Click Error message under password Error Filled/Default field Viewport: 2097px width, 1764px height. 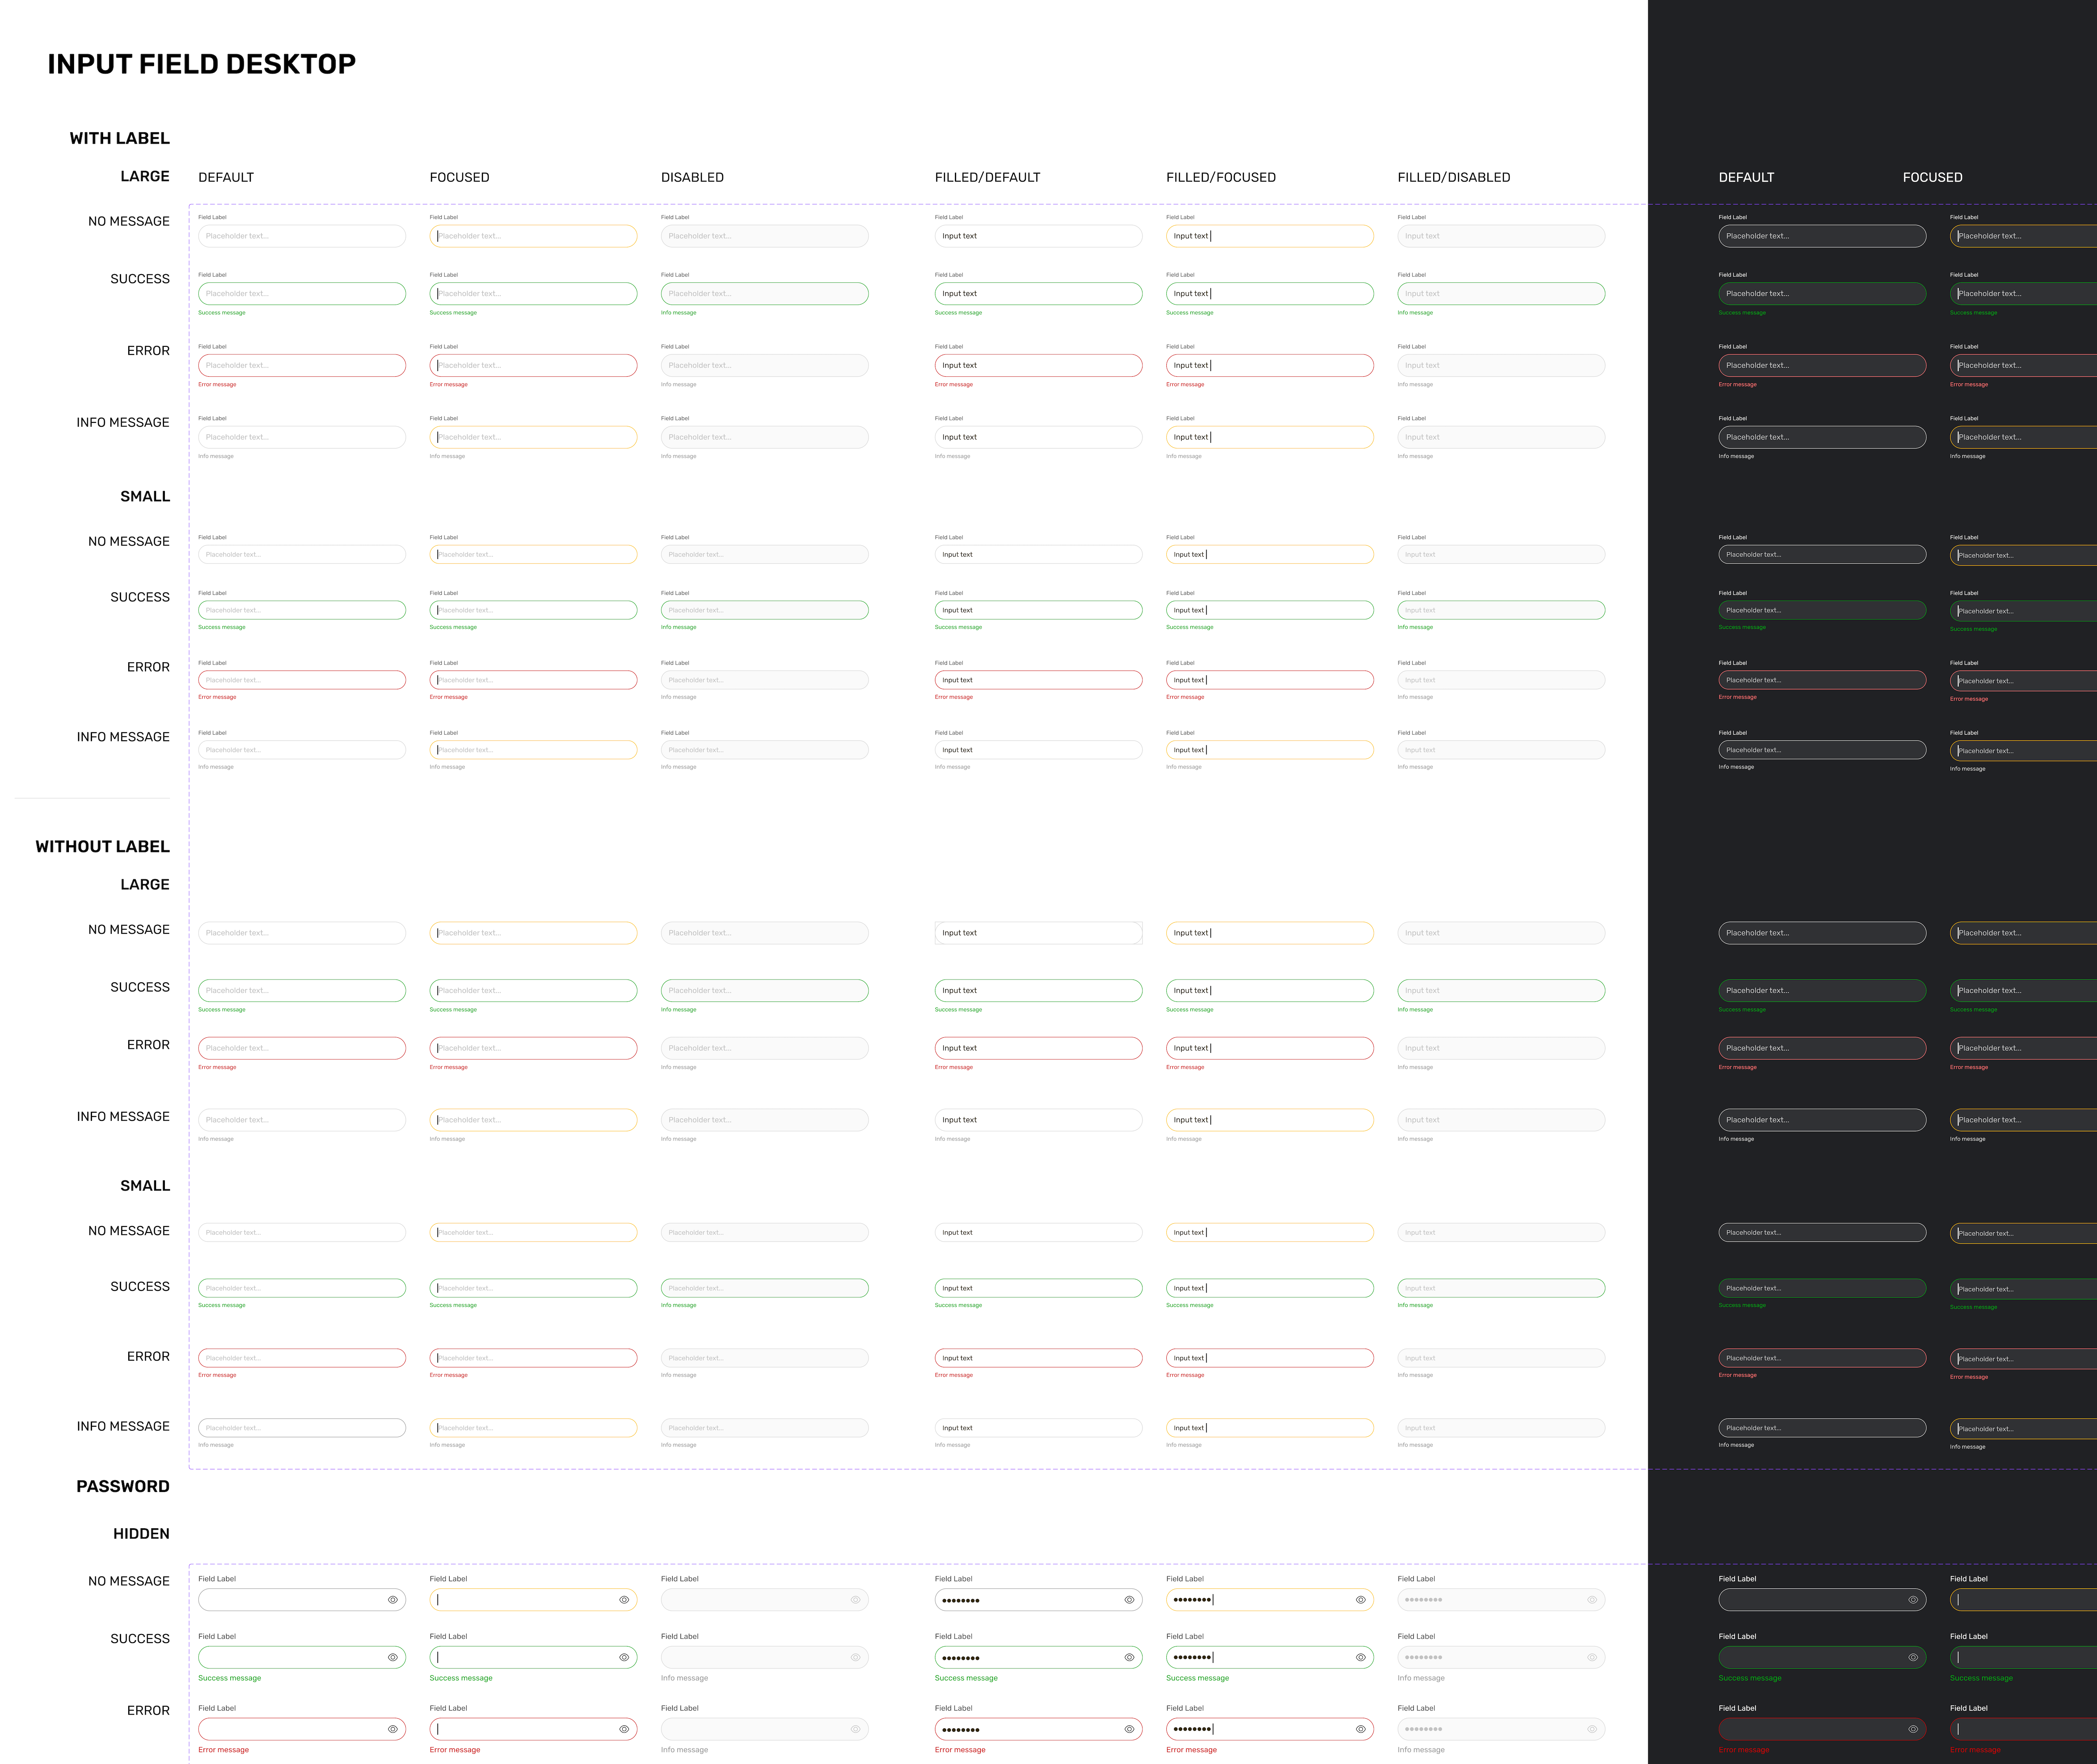pos(960,1750)
